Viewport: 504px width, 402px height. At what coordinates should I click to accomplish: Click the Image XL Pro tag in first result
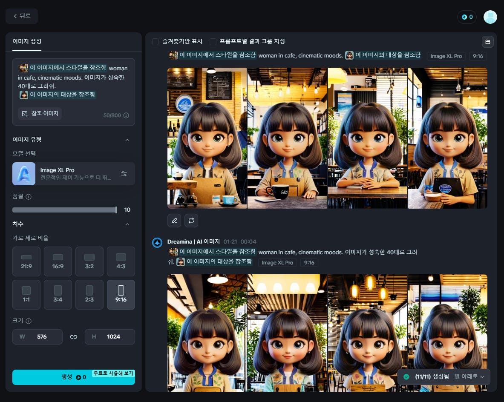tap(446, 56)
